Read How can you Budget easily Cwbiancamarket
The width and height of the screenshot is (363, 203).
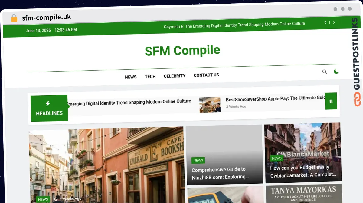point(303,171)
